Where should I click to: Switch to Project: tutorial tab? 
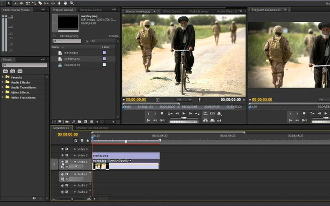(x=63, y=10)
